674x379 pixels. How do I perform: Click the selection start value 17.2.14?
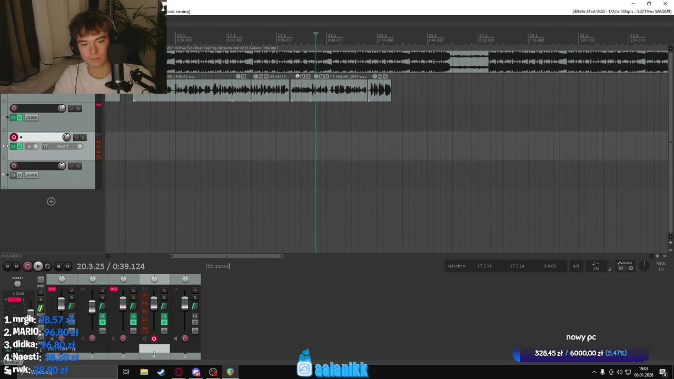484,266
